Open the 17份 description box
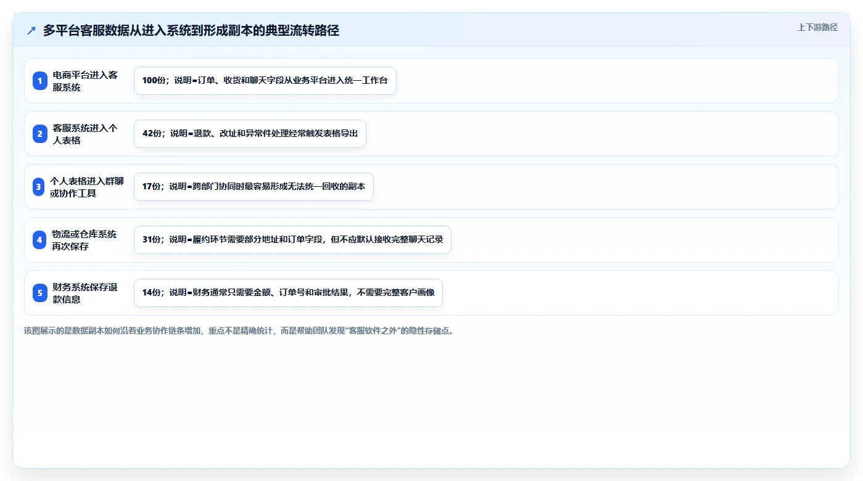863x481 pixels. tap(254, 187)
